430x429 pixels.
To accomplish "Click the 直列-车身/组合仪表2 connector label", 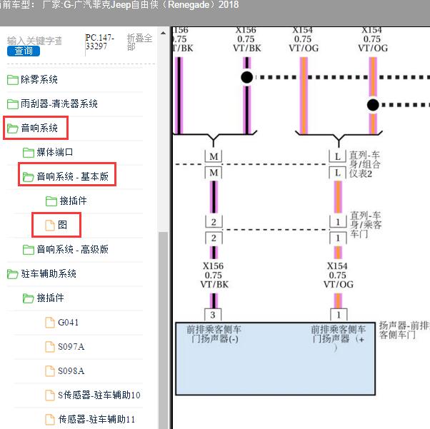I will tap(365, 164).
